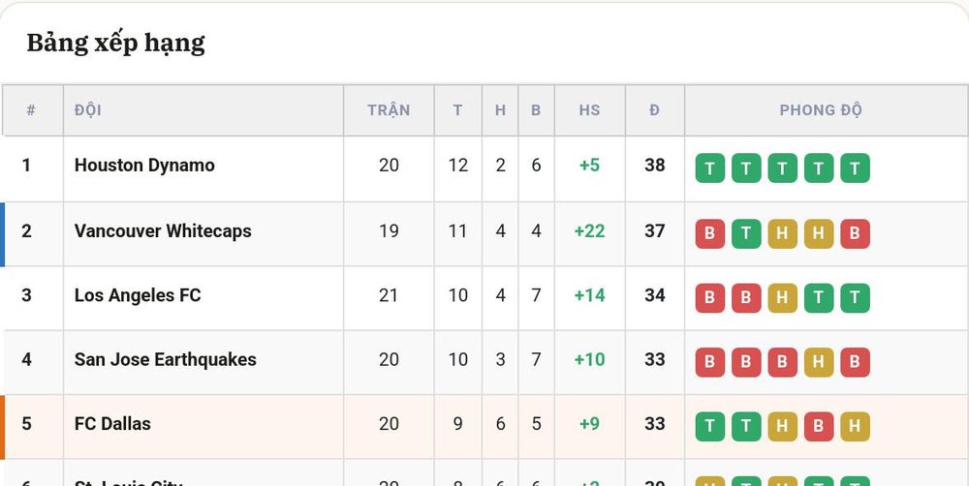This screenshot has height=486, width=969.
Task: Click Vancouver Whitecaps' first red B badge
Action: [709, 234]
